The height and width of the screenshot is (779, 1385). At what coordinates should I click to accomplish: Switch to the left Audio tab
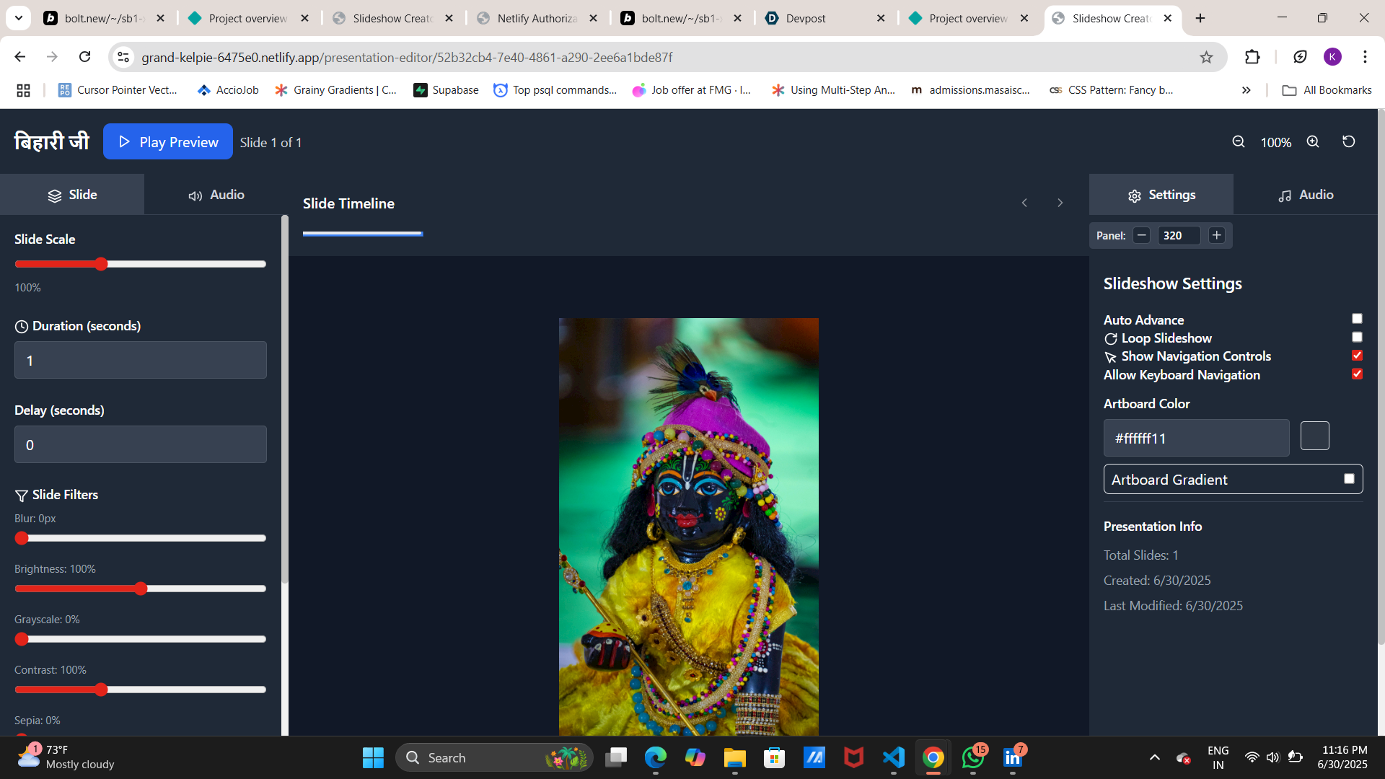pos(216,195)
